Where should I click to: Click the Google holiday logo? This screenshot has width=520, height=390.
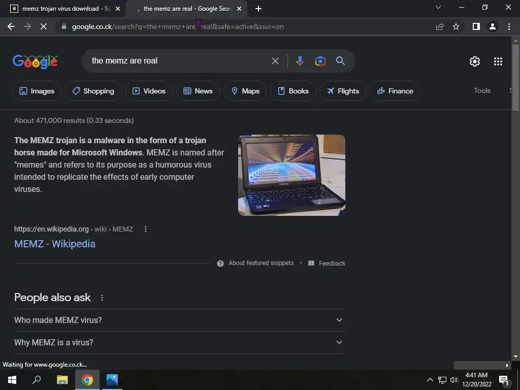36,61
